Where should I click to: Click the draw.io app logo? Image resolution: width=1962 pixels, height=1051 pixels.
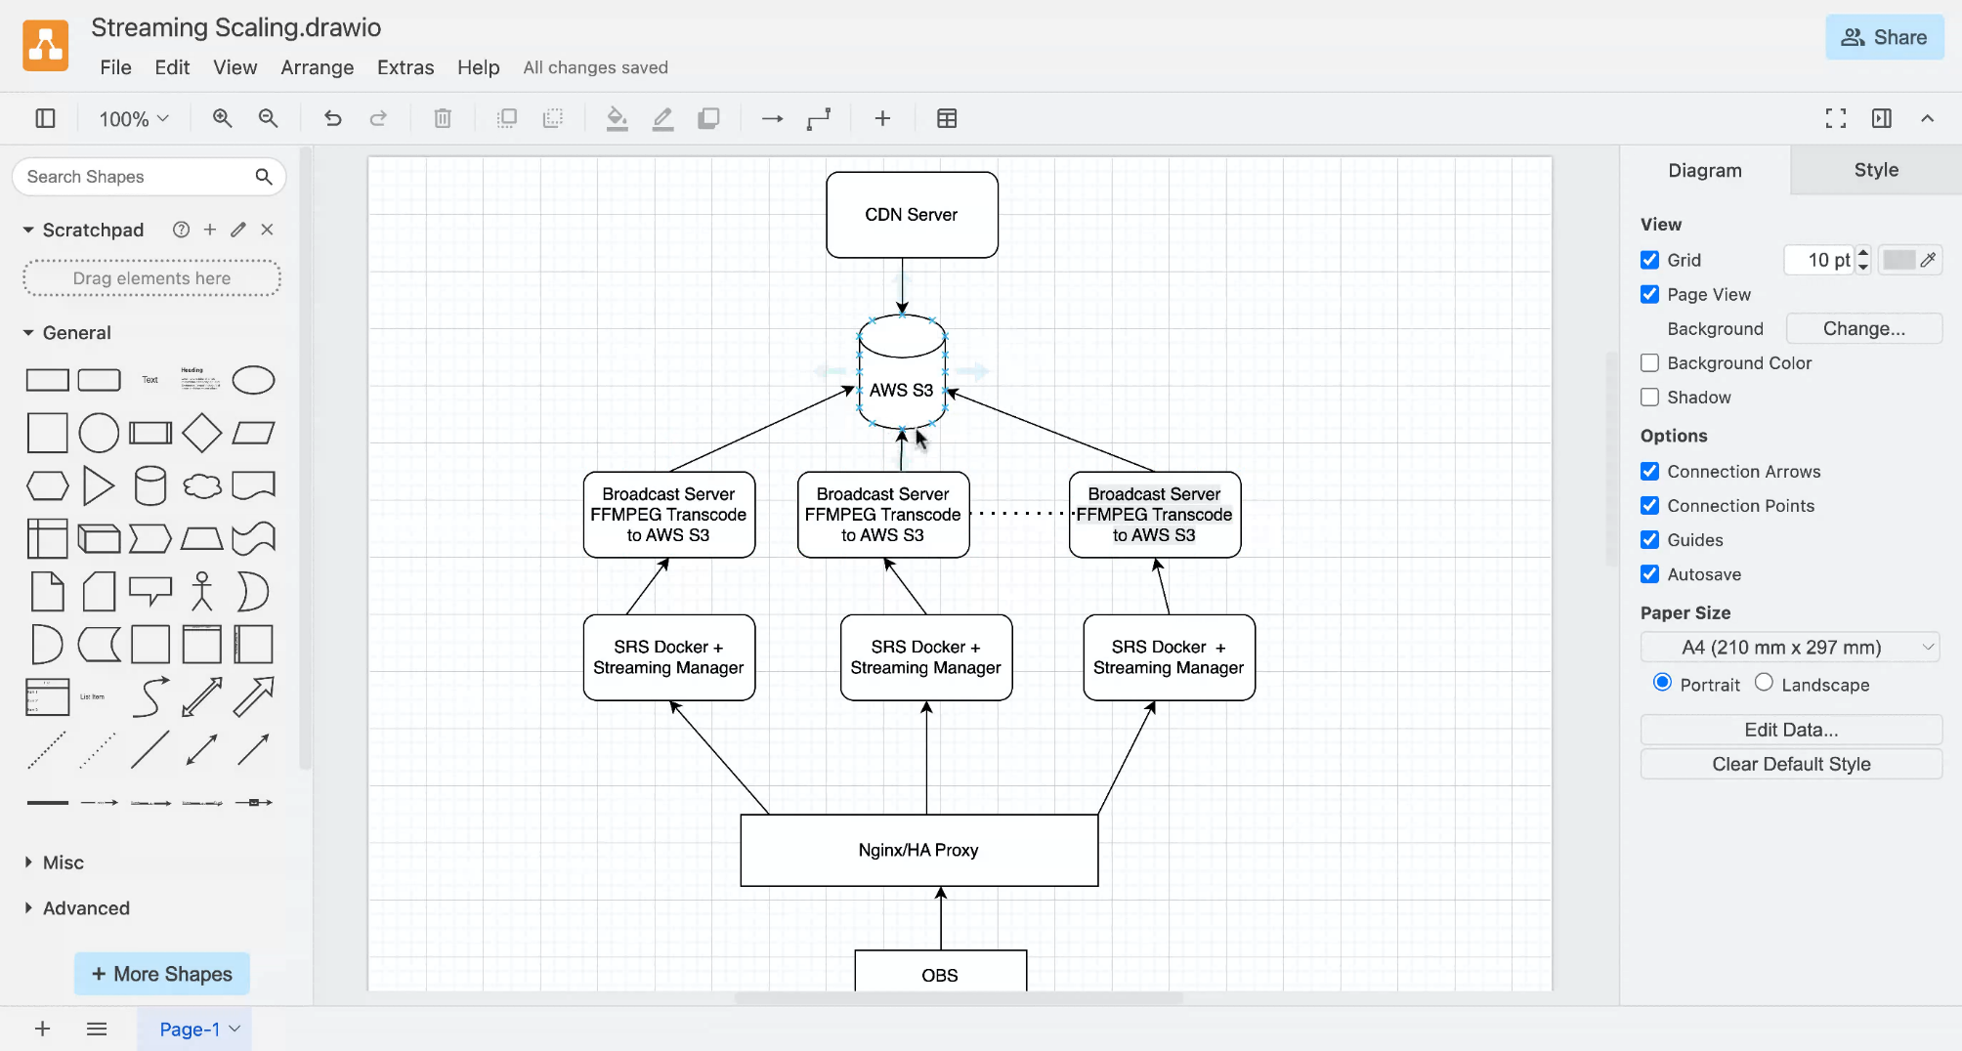pyautogui.click(x=46, y=46)
